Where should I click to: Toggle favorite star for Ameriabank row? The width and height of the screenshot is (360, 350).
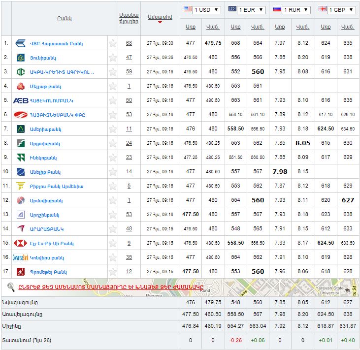coord(113,129)
